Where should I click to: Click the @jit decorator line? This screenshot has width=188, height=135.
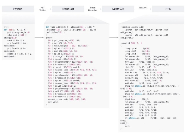point(6,27)
